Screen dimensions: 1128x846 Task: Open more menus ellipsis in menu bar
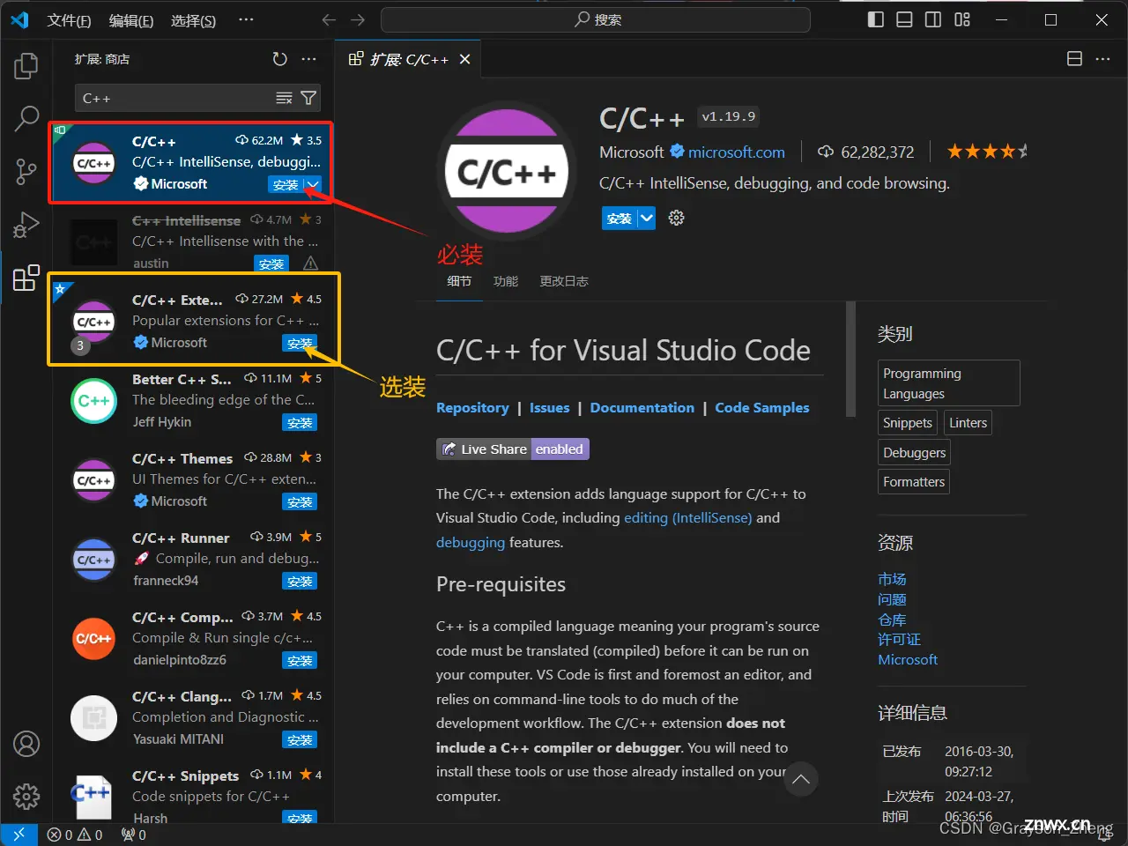246,19
